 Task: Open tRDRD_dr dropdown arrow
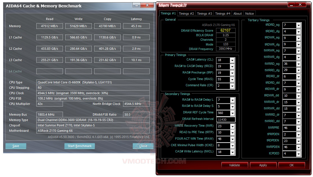click(x=299, y=77)
